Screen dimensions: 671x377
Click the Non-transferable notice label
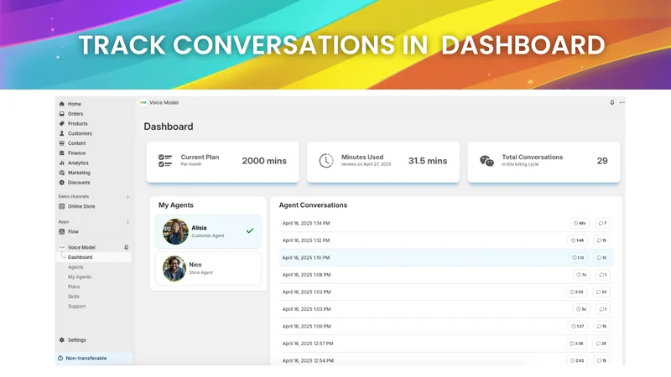pos(86,359)
